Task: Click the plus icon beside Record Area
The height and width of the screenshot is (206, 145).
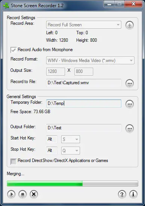Action: [130, 25]
